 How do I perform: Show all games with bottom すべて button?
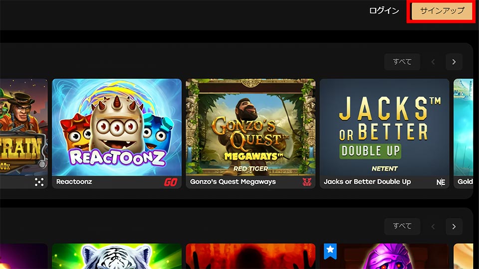(x=402, y=226)
